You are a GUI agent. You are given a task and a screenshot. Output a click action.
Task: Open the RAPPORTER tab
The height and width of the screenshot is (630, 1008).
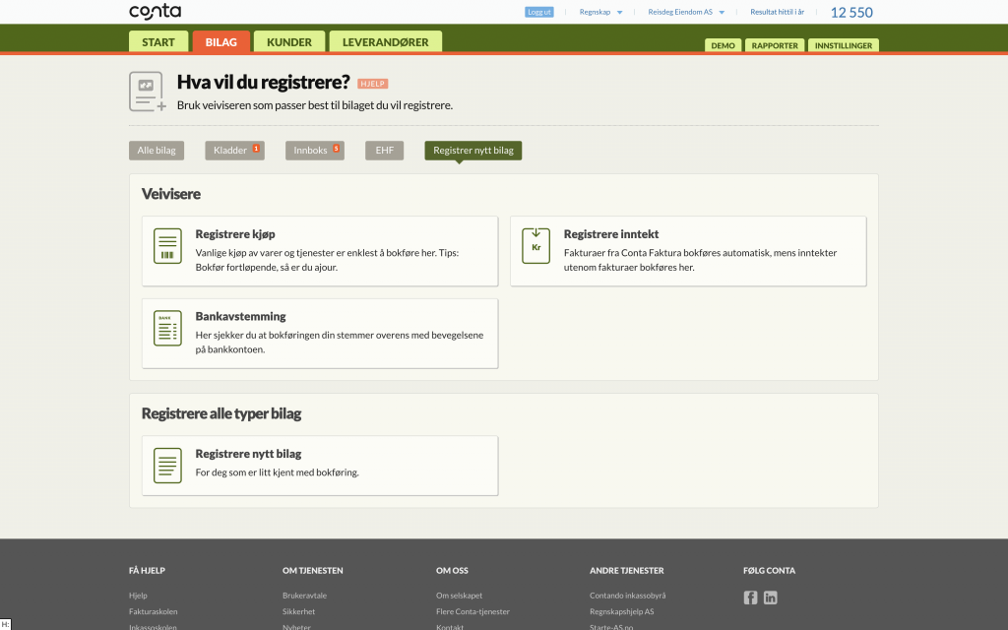pyautogui.click(x=775, y=45)
